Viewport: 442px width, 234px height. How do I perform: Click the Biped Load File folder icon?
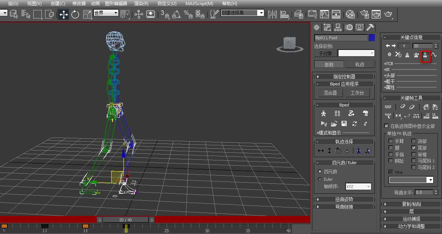(334, 123)
